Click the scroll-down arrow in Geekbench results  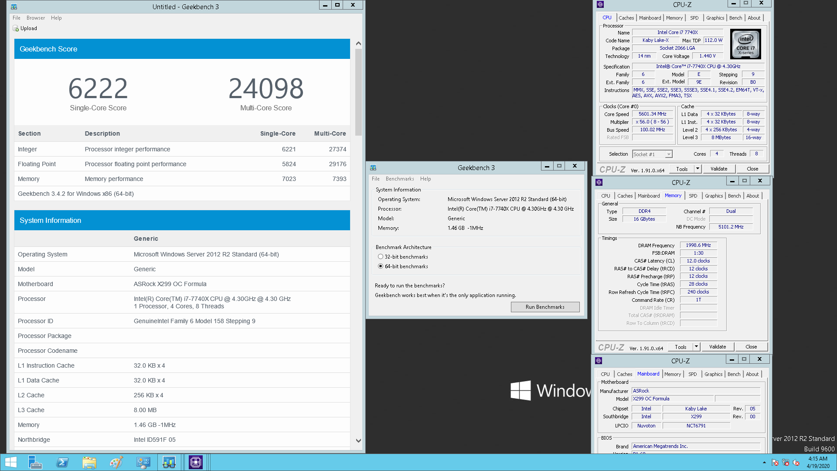coord(358,440)
